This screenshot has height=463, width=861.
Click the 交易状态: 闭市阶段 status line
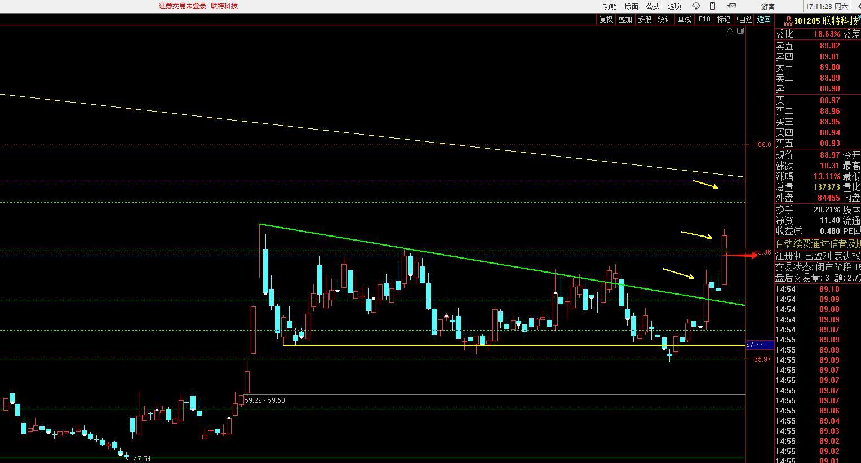pyautogui.click(x=818, y=267)
